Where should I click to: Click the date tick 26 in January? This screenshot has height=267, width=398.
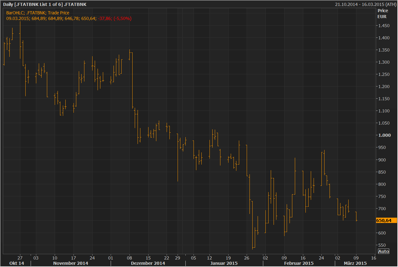pyautogui.click(x=246, y=258)
